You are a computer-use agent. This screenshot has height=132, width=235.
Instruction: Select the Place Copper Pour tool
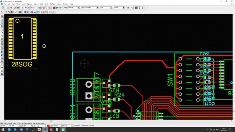(2, 42)
